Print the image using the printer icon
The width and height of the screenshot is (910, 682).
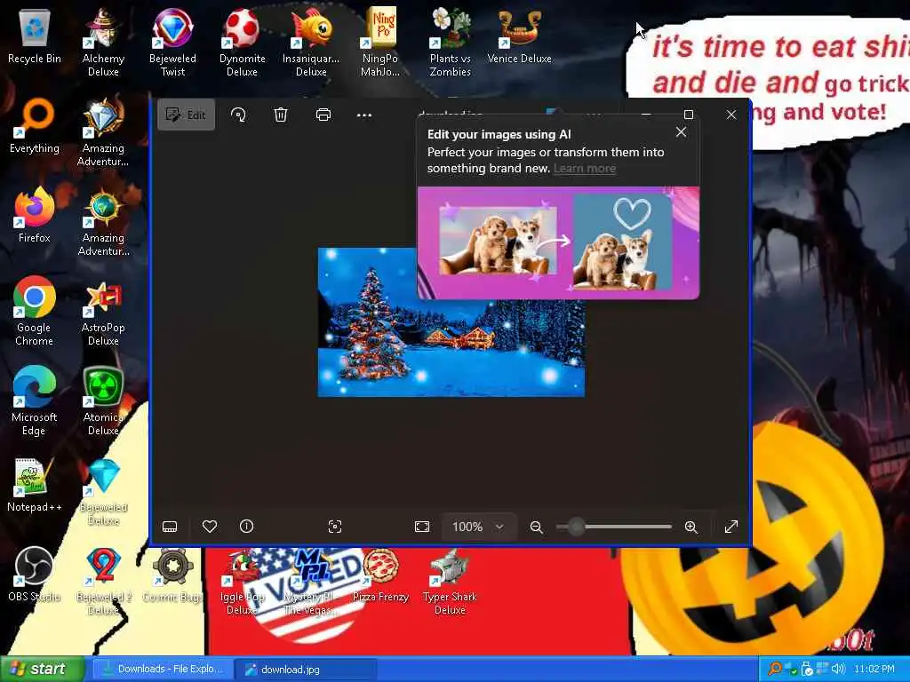pos(323,115)
